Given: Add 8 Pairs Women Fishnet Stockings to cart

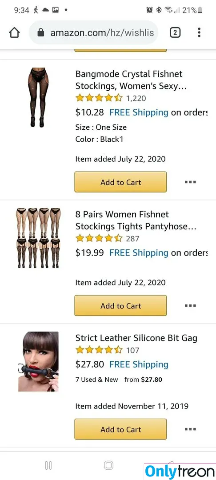Looking at the screenshot, I should pyautogui.click(x=120, y=305).
